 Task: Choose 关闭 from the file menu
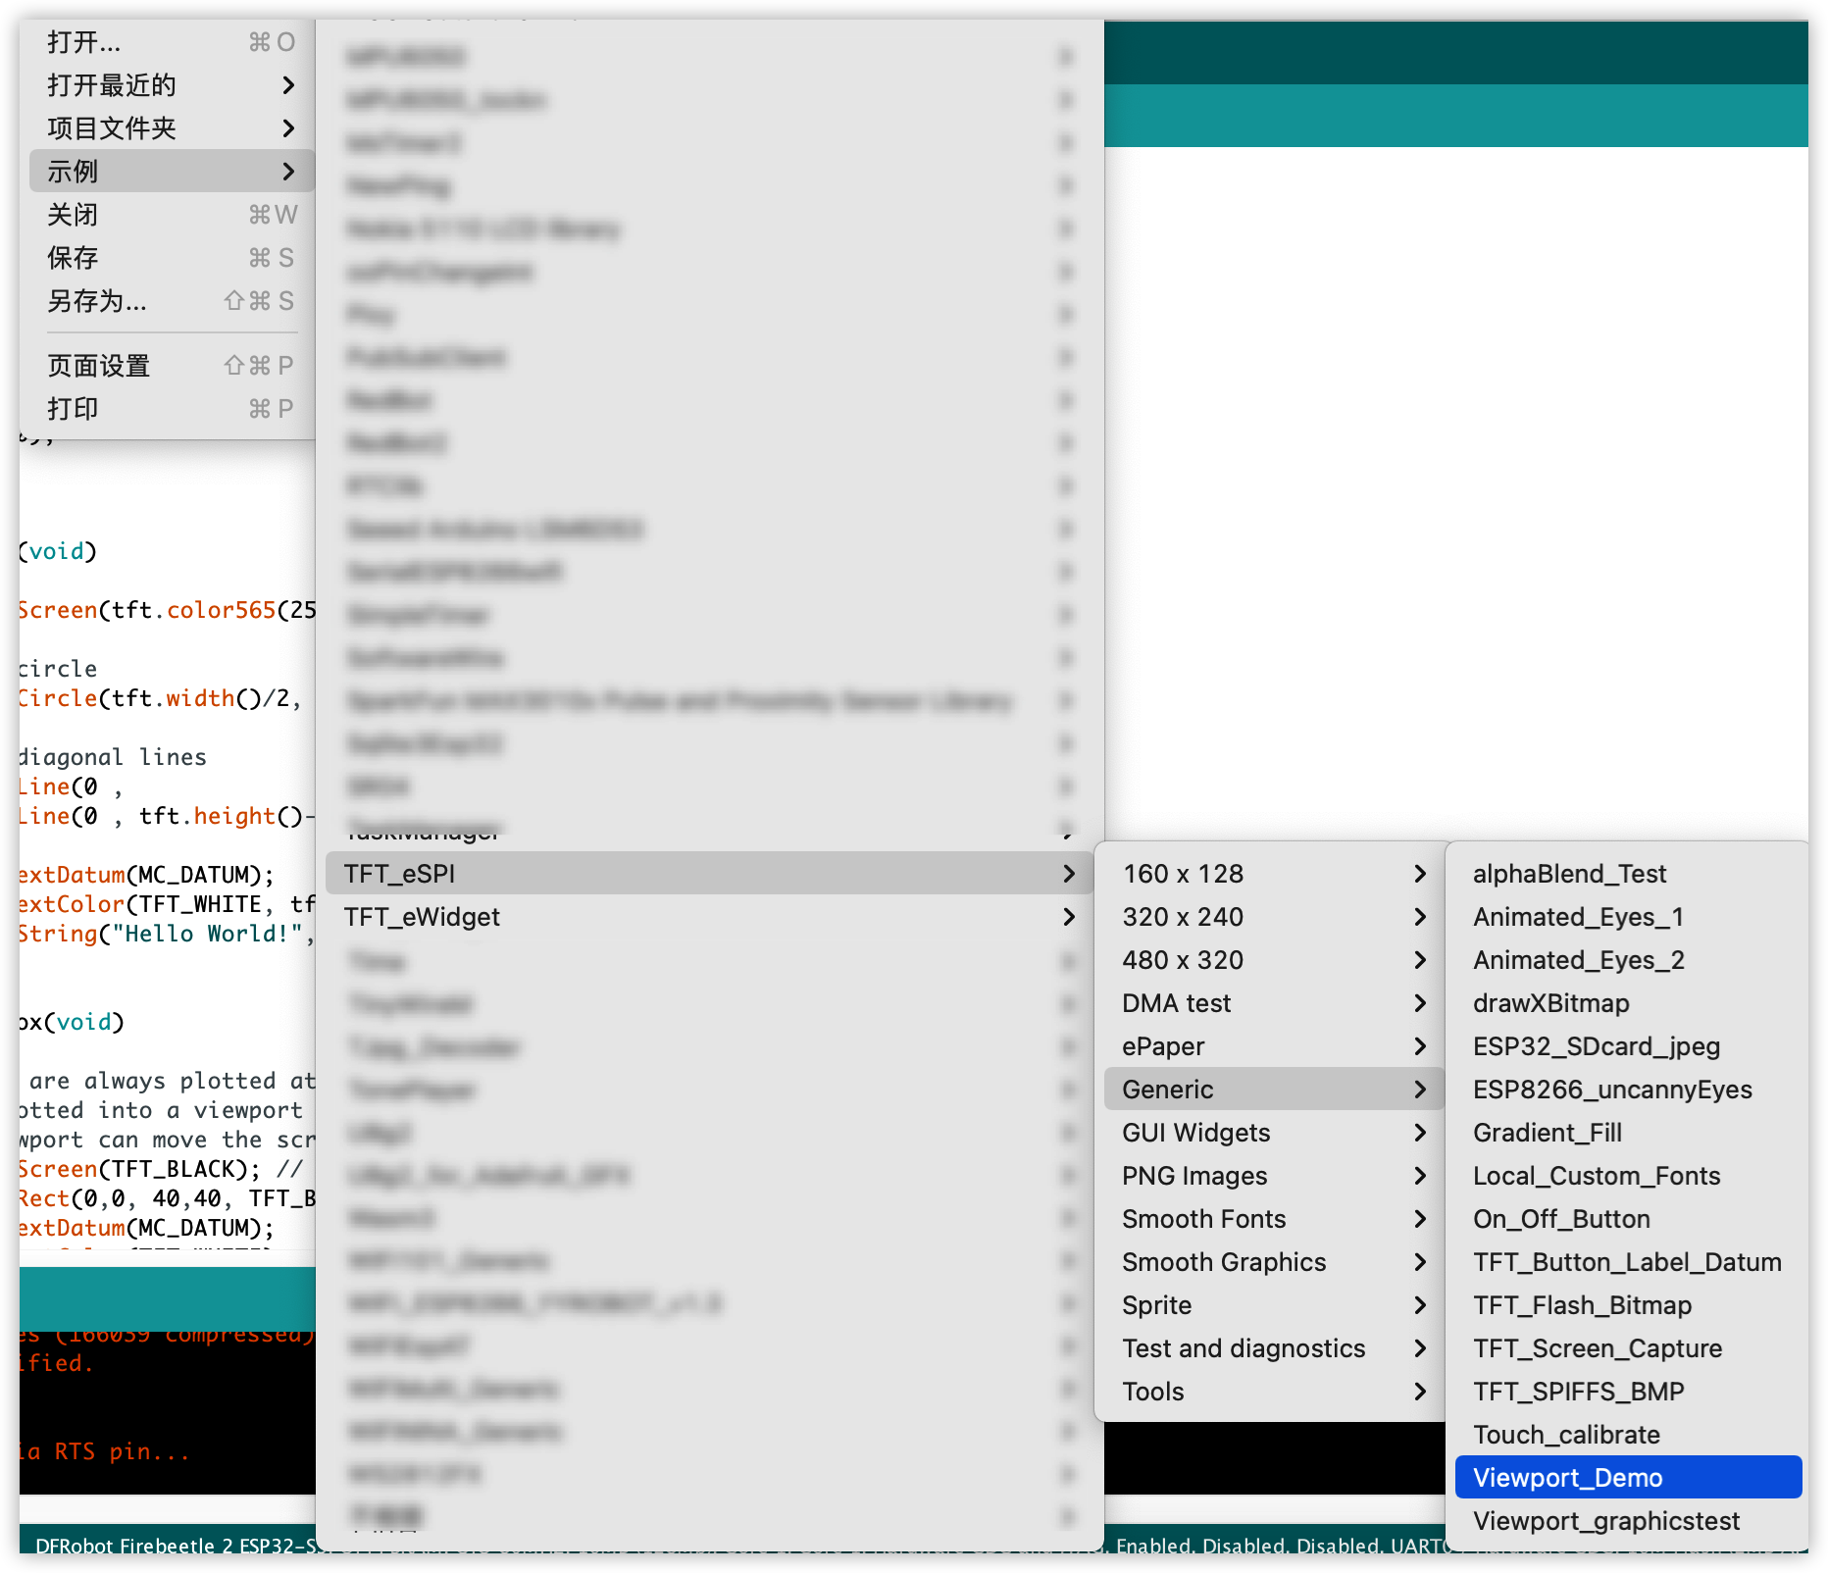tap(172, 215)
